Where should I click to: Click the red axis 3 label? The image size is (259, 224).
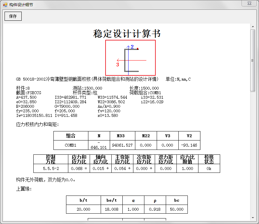tap(118, 65)
